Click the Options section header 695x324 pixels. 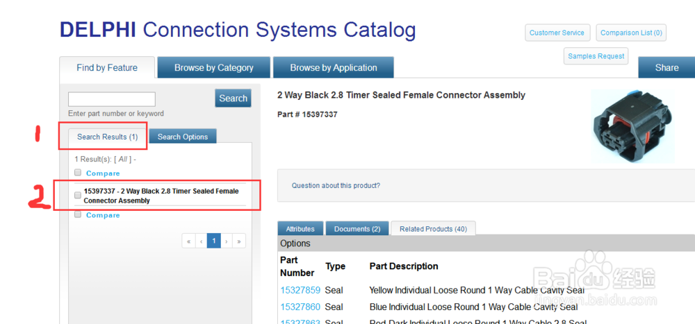486,244
